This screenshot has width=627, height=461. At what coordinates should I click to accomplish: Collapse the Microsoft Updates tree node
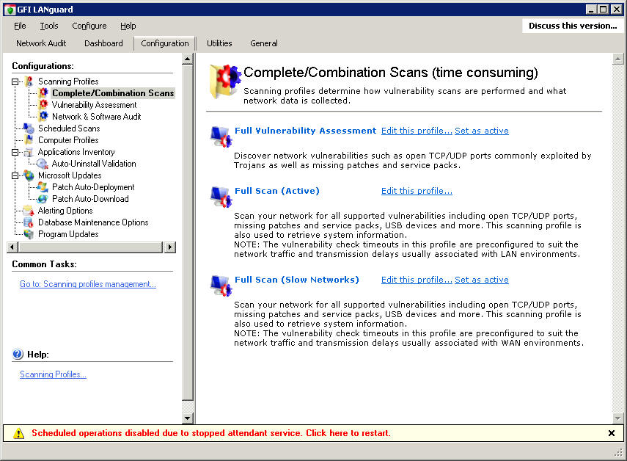click(x=15, y=175)
